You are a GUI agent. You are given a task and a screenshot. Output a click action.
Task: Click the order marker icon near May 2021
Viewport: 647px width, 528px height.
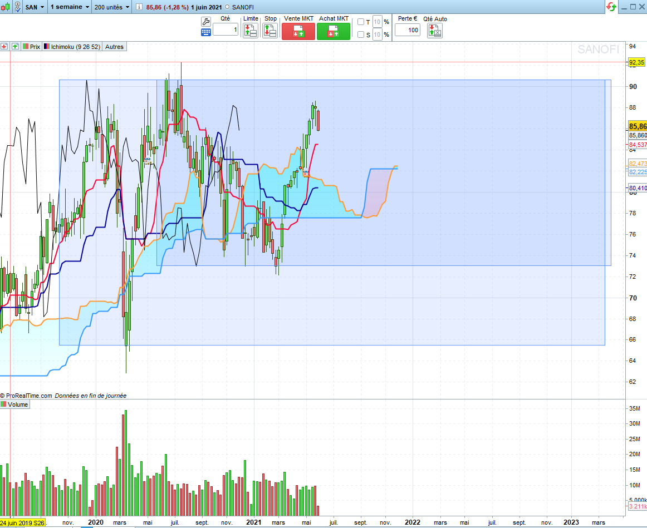tap(306, 174)
